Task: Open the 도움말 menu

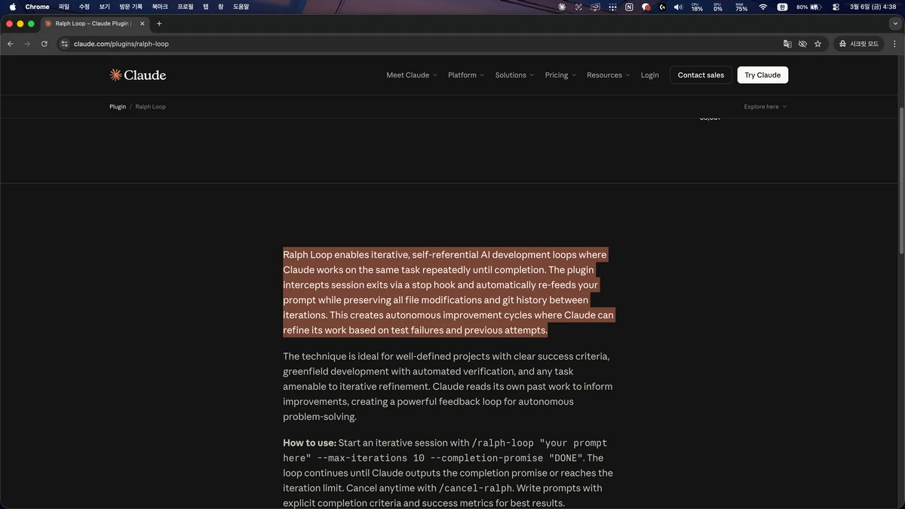Action: [x=241, y=7]
